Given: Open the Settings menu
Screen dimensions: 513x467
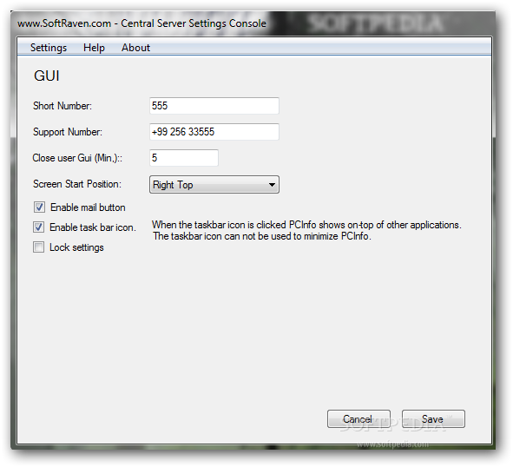Looking at the screenshot, I should tap(49, 48).
